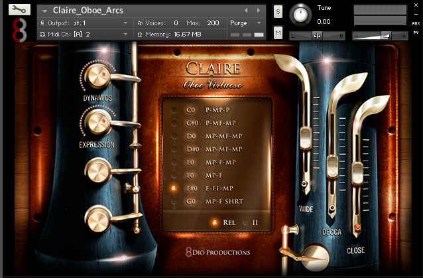
Task: Click the Voices count 0
Action: (176, 23)
